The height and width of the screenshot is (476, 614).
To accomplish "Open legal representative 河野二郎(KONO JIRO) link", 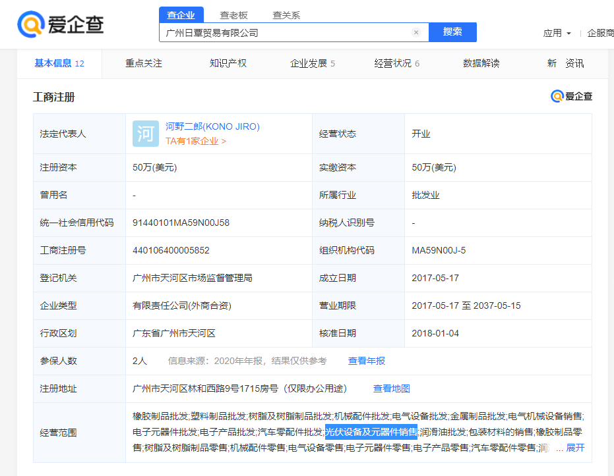I will (x=212, y=126).
